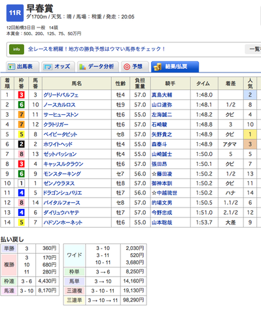The height and width of the screenshot is (310, 261).
Task: Select the 結果/払戻 tab
Action: [175, 67]
